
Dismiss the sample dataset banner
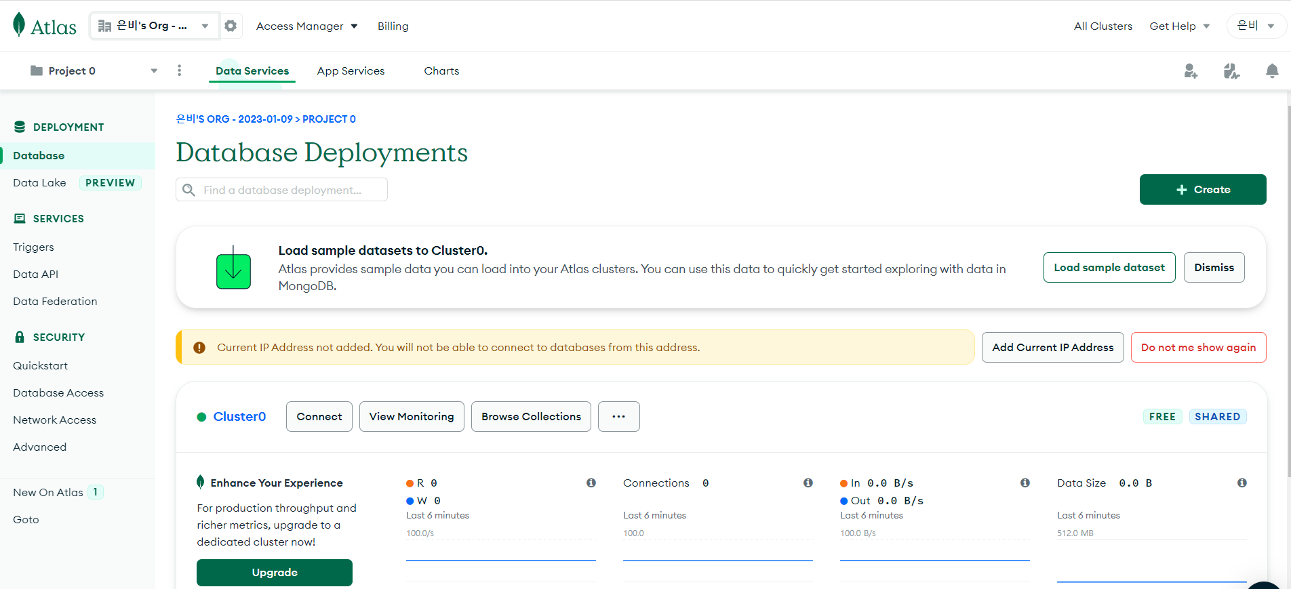(x=1214, y=267)
